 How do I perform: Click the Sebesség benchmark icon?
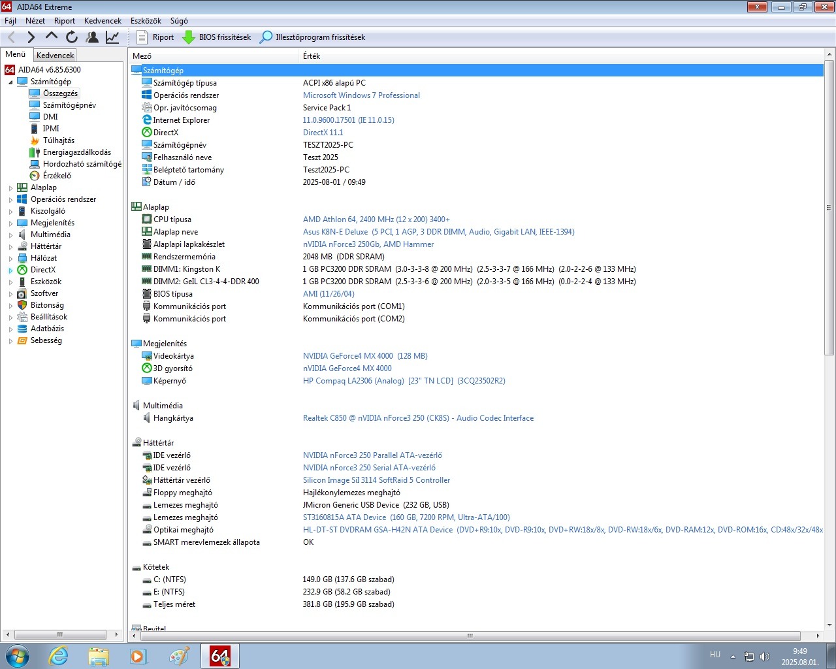click(22, 340)
